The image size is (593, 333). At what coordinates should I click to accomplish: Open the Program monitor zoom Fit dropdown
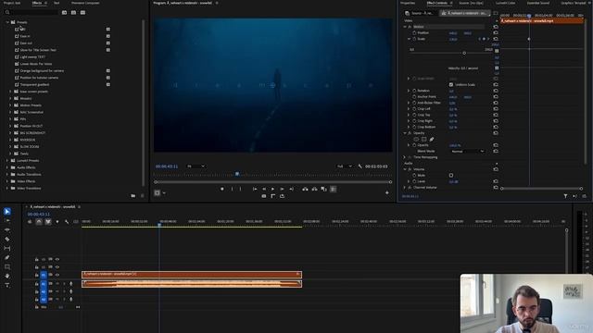[x=196, y=166]
